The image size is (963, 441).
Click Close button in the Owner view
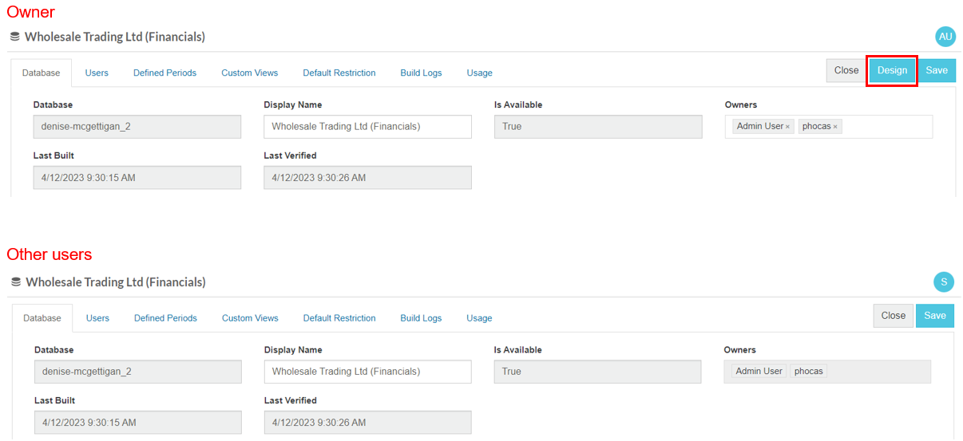(x=846, y=70)
